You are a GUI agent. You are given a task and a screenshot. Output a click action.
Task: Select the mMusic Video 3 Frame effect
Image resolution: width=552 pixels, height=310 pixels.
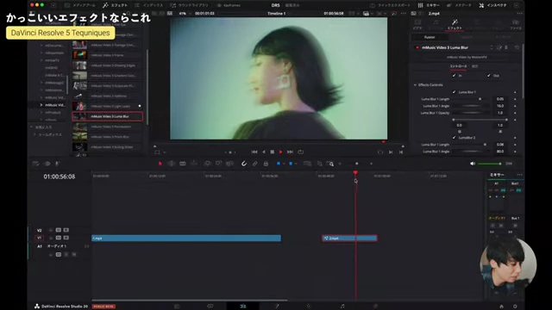107,55
